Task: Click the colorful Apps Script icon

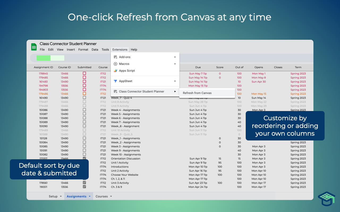Action: point(116,71)
